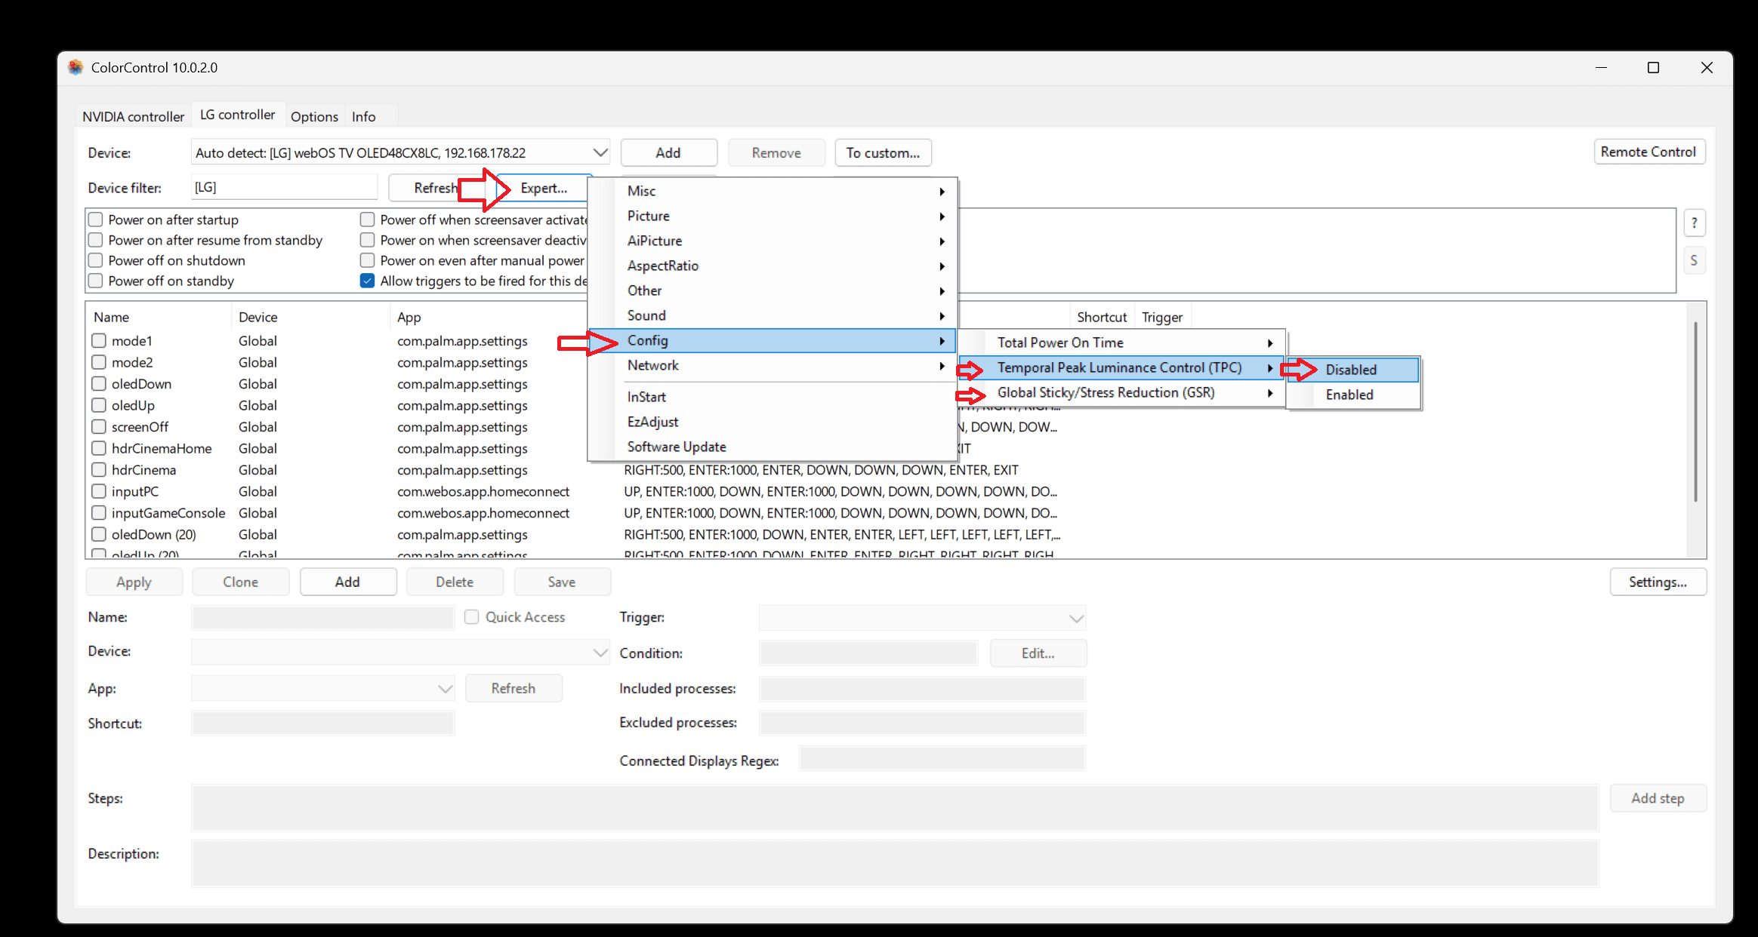The image size is (1758, 937).
Task: Expand the AspectRatio submenu
Action: pyautogui.click(x=772, y=266)
